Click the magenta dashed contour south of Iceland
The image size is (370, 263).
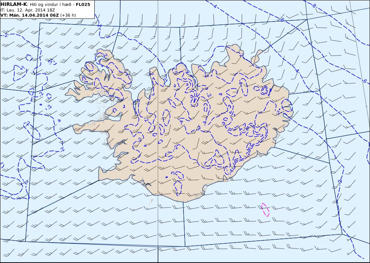[265, 210]
